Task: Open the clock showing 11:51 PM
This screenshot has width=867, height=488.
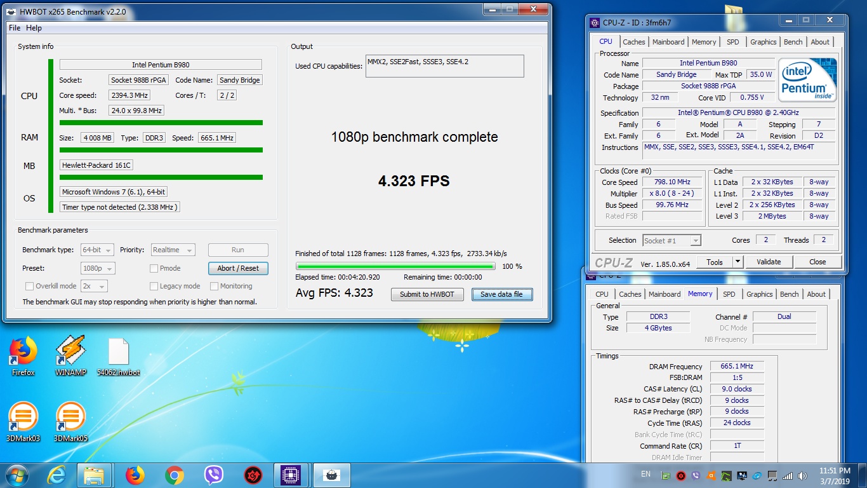Action: tap(834, 475)
